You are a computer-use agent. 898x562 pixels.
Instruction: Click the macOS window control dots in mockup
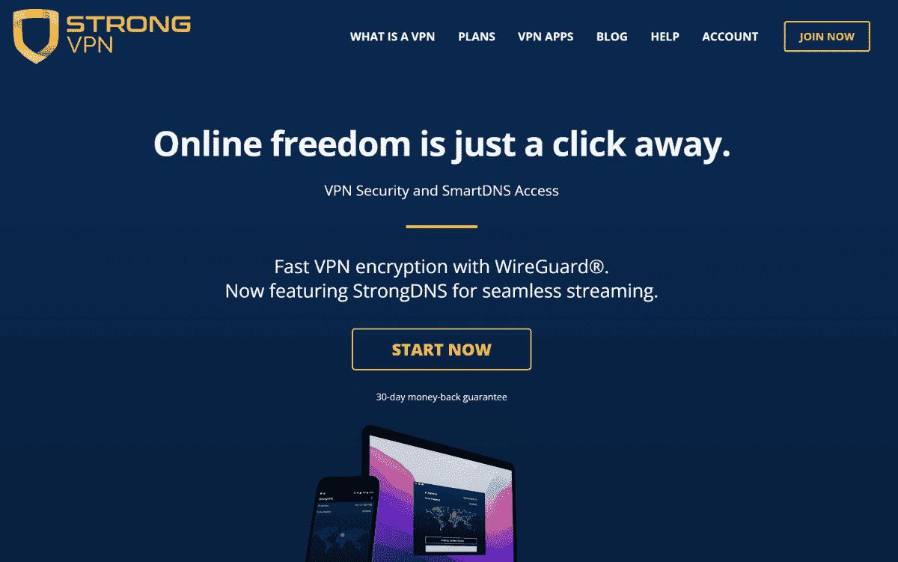(419, 484)
